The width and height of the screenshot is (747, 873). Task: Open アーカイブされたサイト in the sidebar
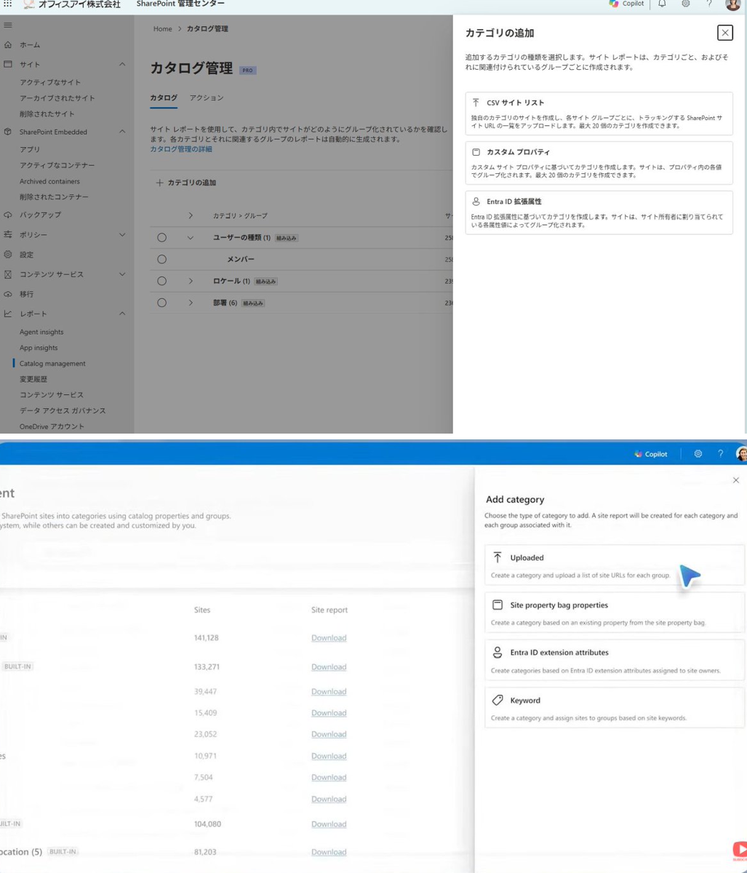coord(57,98)
